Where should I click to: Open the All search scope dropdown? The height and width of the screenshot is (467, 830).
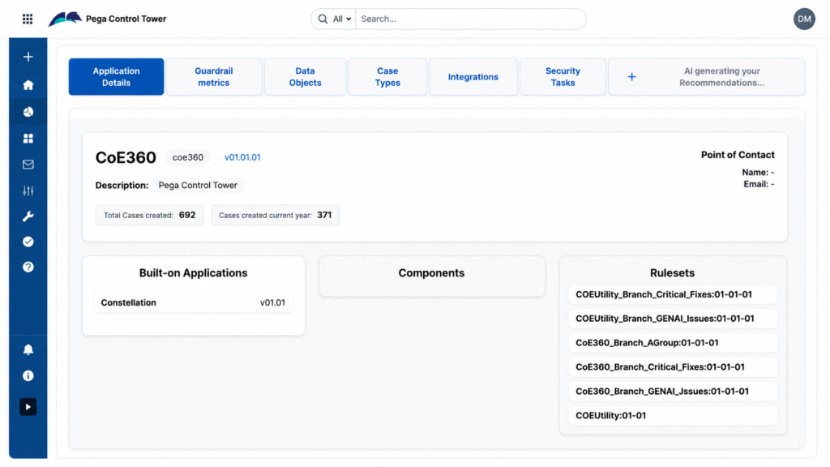[342, 19]
